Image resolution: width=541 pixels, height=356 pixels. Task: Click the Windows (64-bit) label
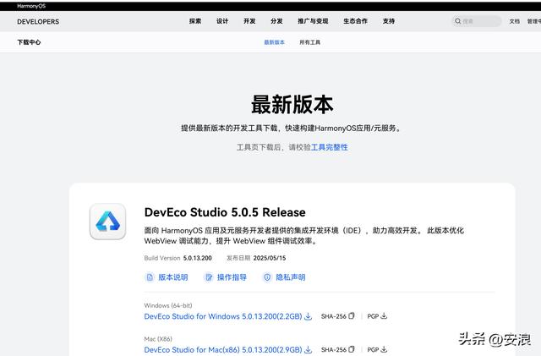click(x=168, y=305)
